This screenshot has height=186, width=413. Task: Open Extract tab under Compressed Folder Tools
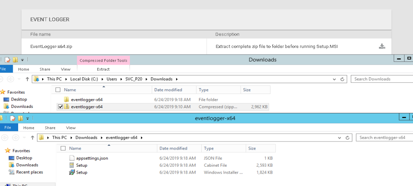(103, 69)
